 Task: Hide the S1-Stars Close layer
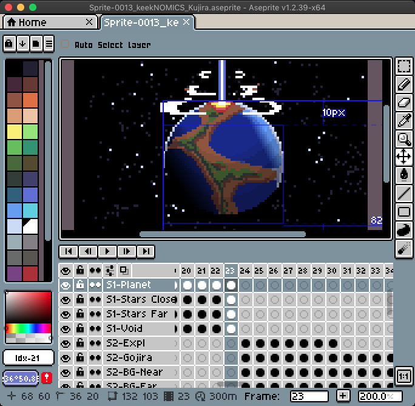66,300
